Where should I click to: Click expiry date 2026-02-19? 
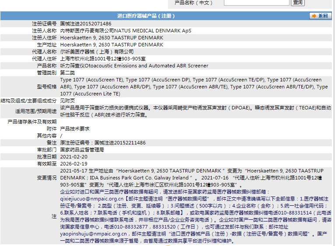[x=74, y=164]
